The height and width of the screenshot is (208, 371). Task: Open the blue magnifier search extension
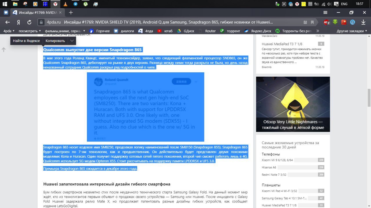[352, 22]
